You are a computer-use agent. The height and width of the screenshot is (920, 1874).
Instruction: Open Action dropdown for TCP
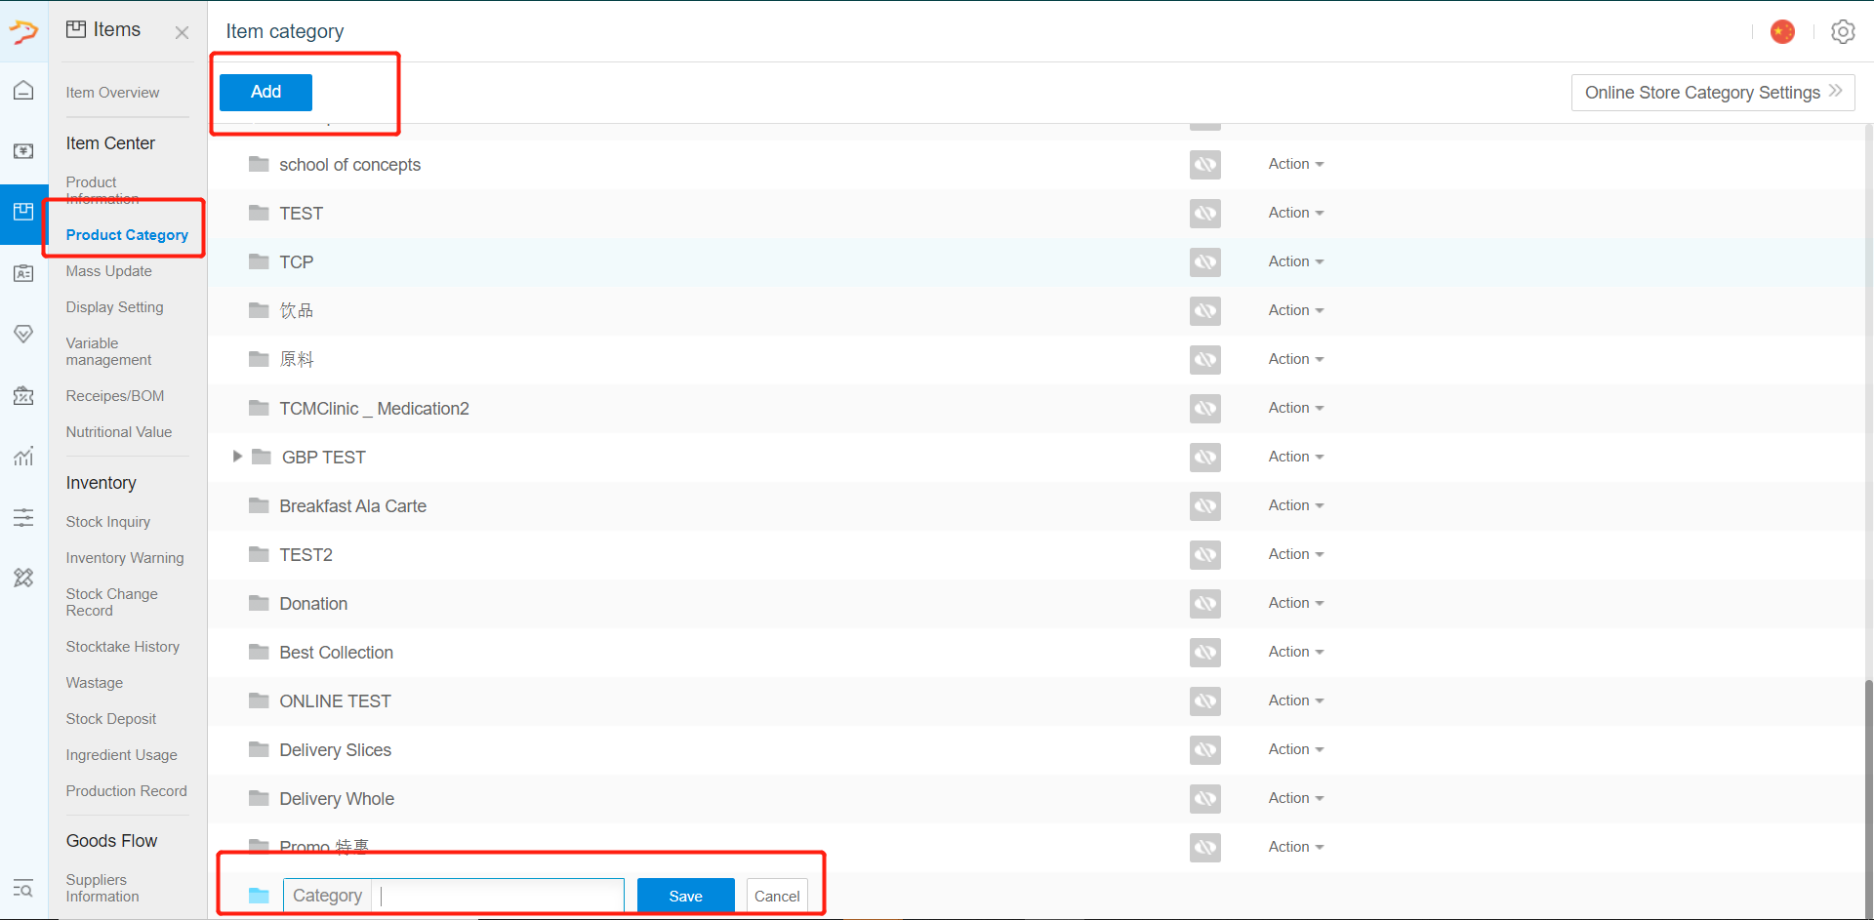[1296, 261]
